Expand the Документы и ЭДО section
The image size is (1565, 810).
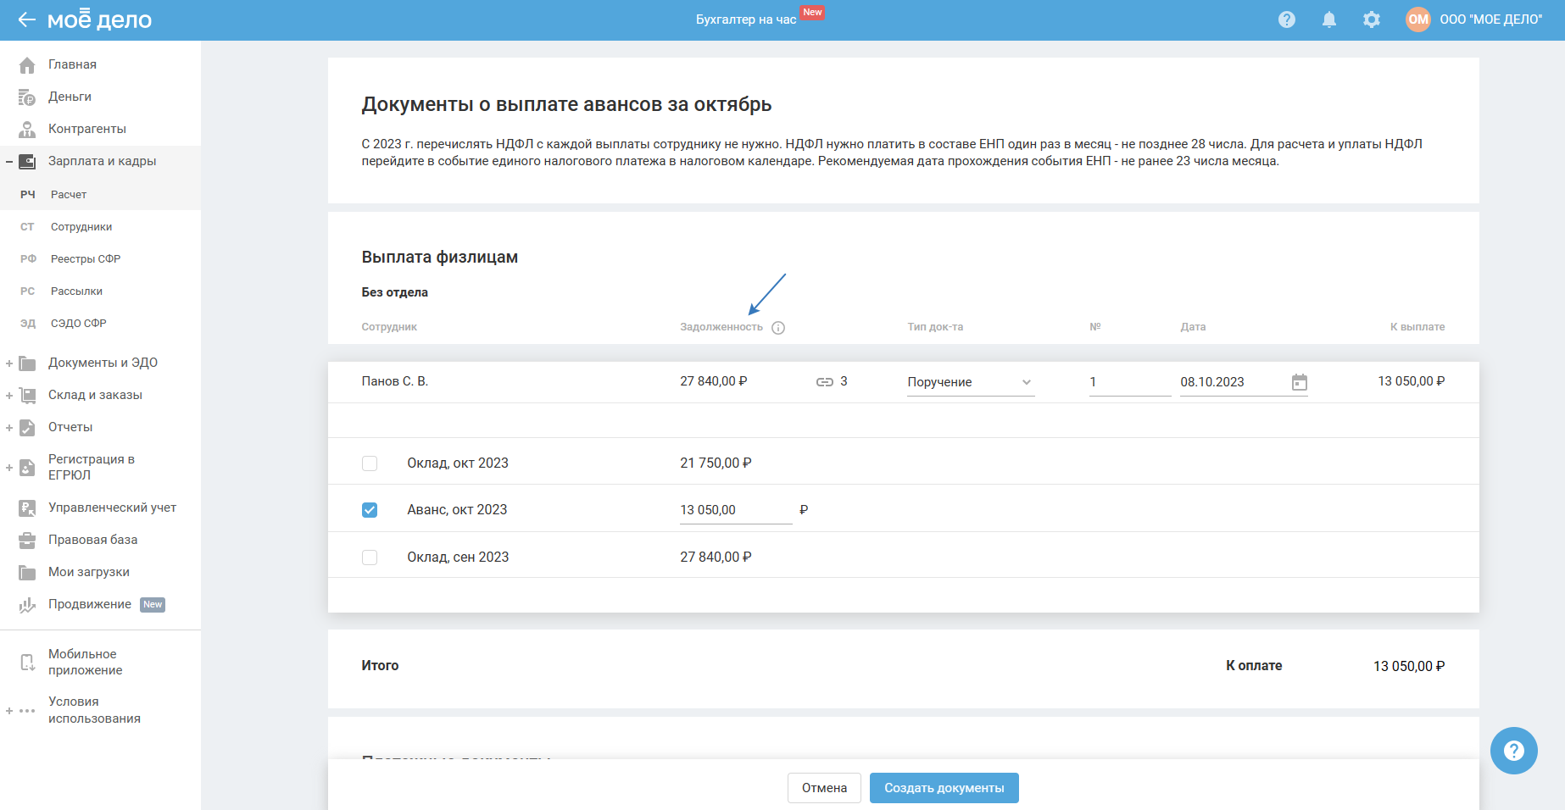click(9, 363)
